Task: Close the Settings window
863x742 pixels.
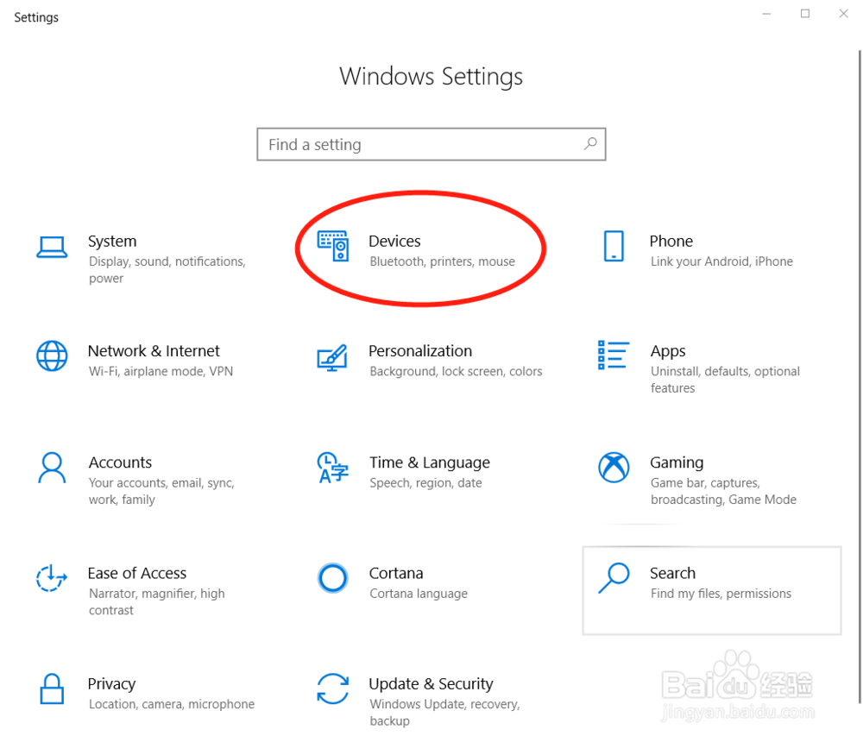Action: click(843, 14)
